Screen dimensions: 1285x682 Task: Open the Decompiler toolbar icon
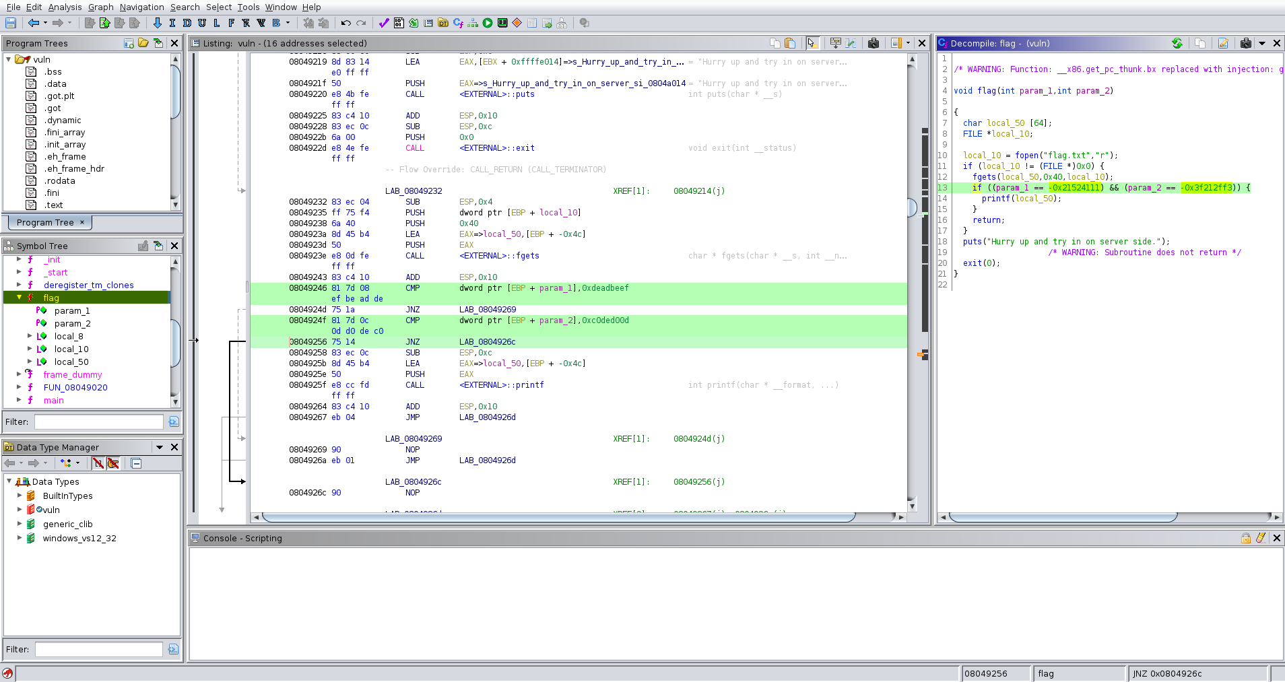coord(458,23)
